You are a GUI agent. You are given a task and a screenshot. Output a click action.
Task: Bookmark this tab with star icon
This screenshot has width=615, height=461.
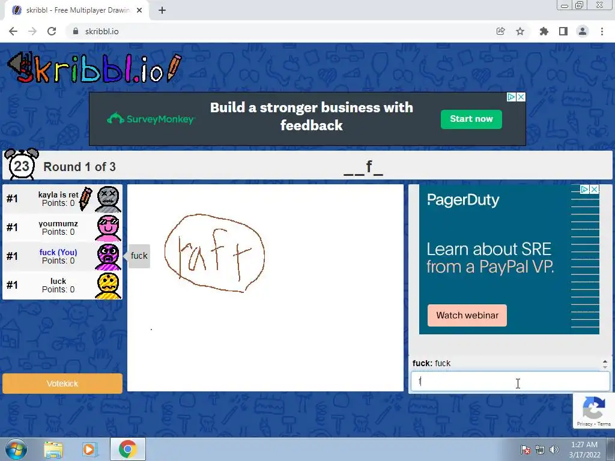tap(520, 31)
